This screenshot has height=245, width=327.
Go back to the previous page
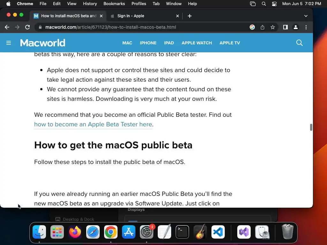click(x=7, y=27)
